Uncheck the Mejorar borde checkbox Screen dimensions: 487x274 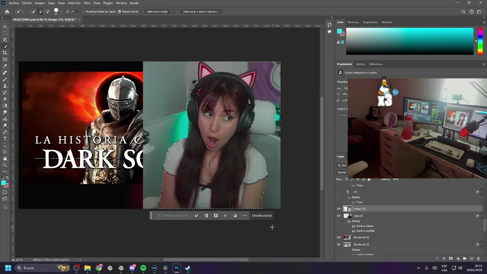coord(119,11)
